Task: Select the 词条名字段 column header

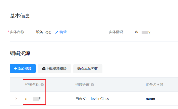Action: 154,85
